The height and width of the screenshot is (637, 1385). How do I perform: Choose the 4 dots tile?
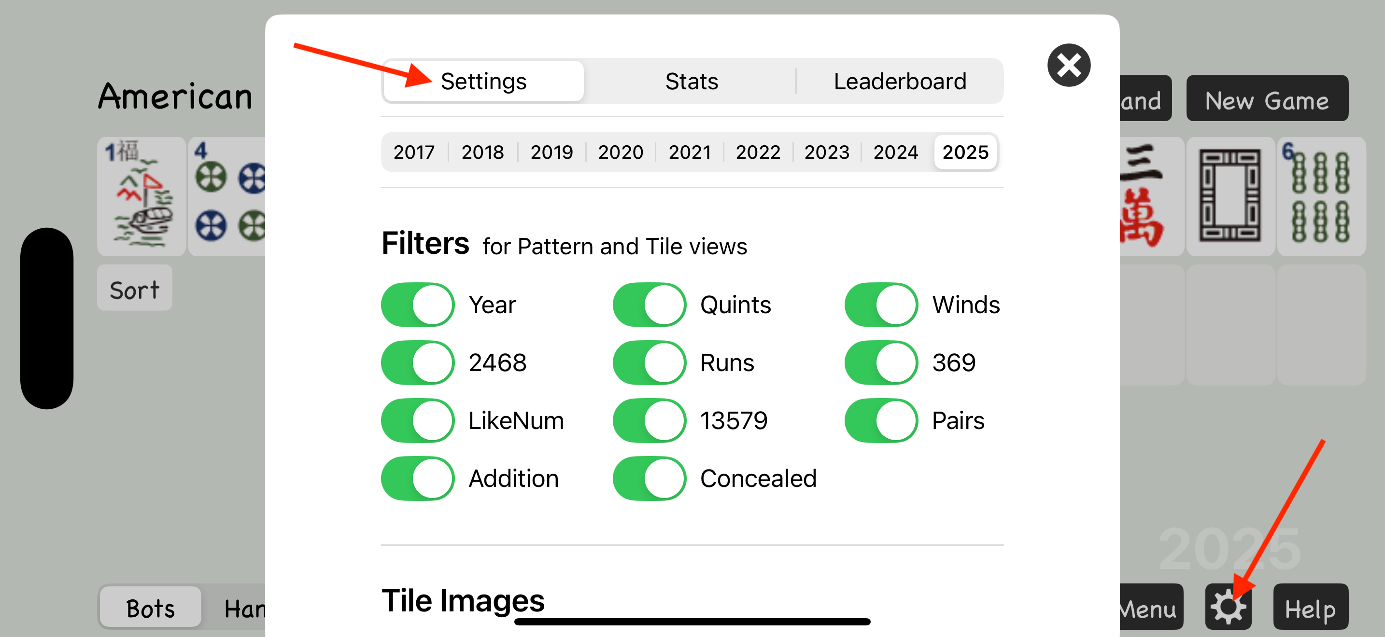tap(228, 196)
